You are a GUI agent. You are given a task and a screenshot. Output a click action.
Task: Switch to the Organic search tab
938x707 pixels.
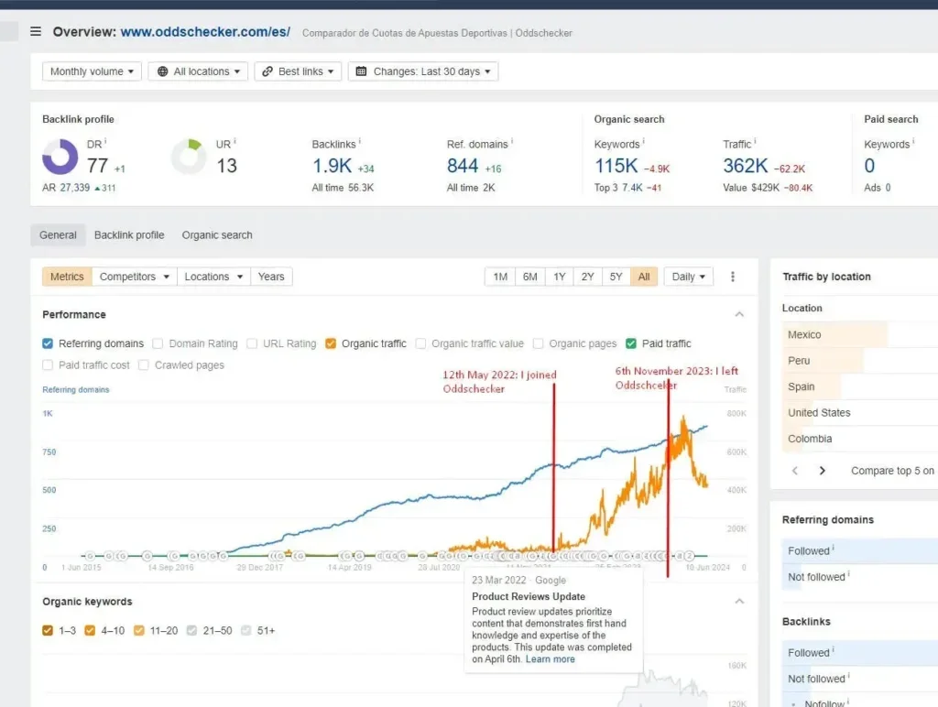pos(217,235)
